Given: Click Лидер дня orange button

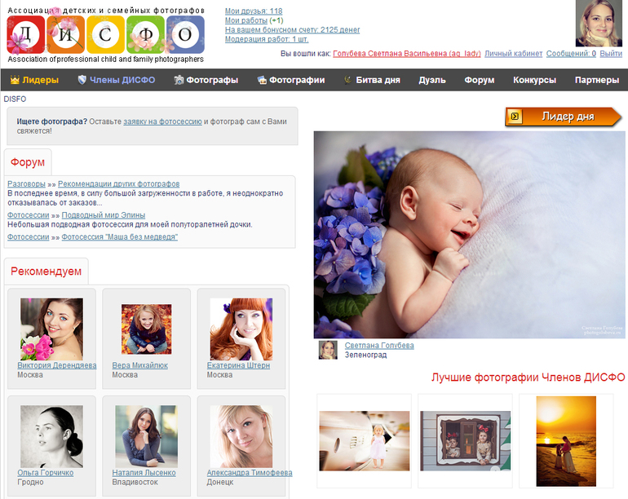Looking at the screenshot, I should (563, 117).
